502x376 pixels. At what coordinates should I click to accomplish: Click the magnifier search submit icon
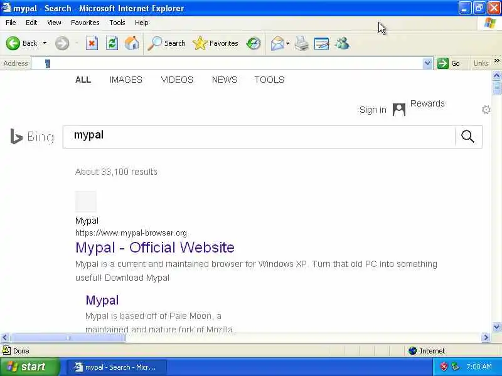[467, 137]
